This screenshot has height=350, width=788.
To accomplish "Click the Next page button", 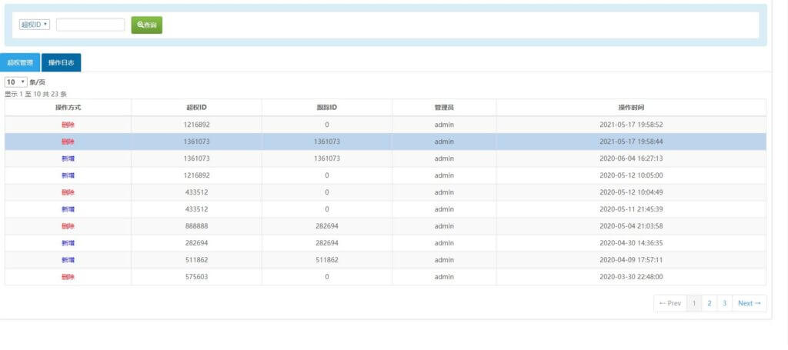I will pyautogui.click(x=749, y=303).
